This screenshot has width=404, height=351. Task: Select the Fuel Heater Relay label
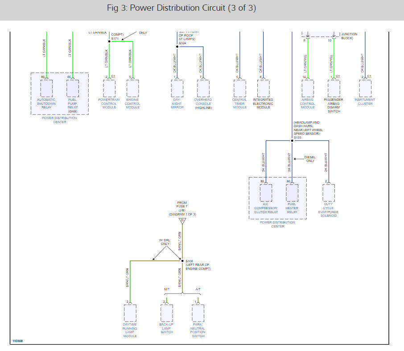(292, 208)
